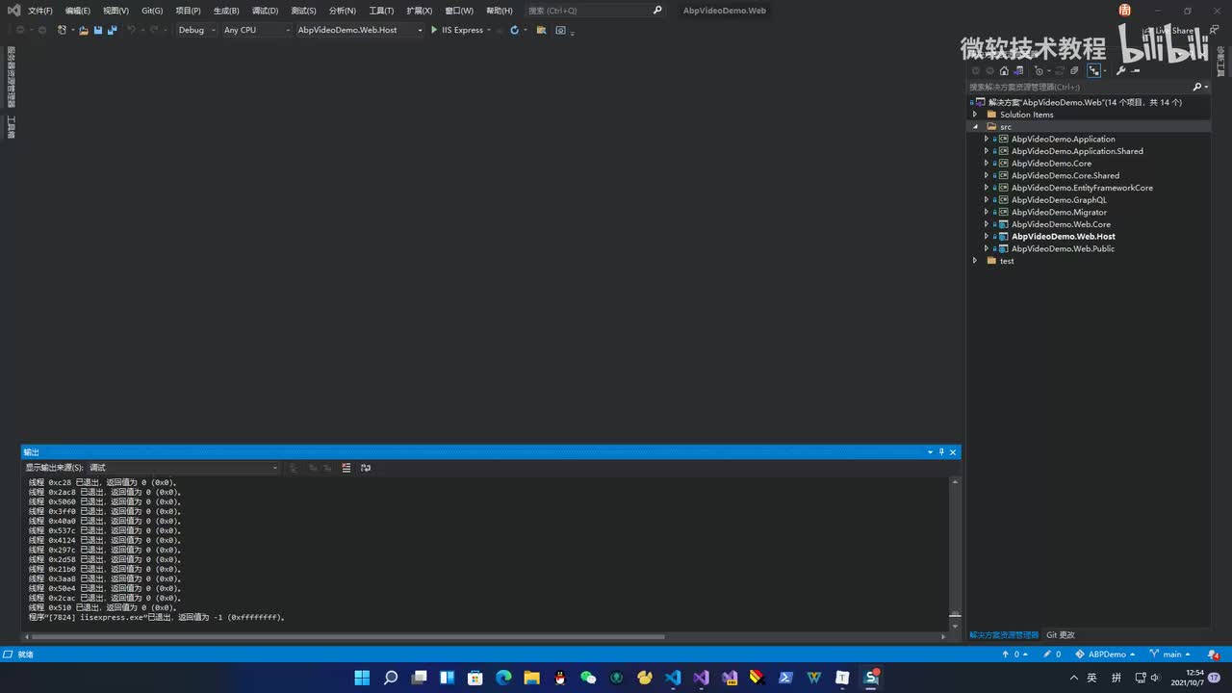This screenshot has height=693, width=1232.
Task: Expand the test folder
Action: pos(975,261)
